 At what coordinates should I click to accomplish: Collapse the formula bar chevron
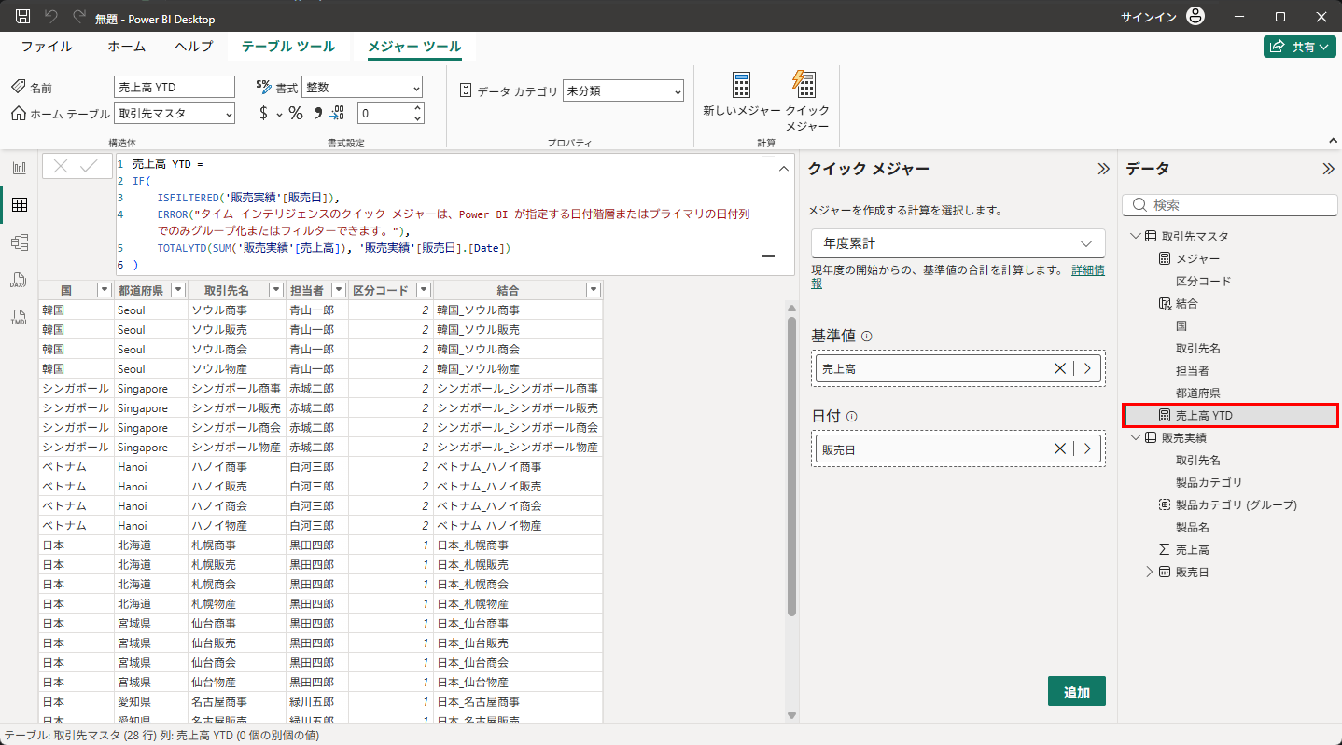[782, 169]
